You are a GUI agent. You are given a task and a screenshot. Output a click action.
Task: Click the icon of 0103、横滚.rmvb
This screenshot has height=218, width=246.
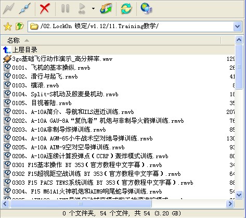click(x=7, y=85)
